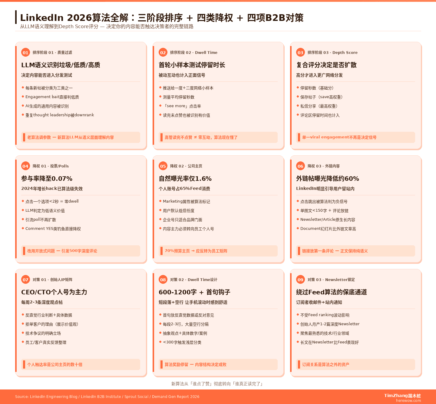Select the 01 badge on 质量过滤 card
This screenshot has width=436, height=404.
(25, 52)
